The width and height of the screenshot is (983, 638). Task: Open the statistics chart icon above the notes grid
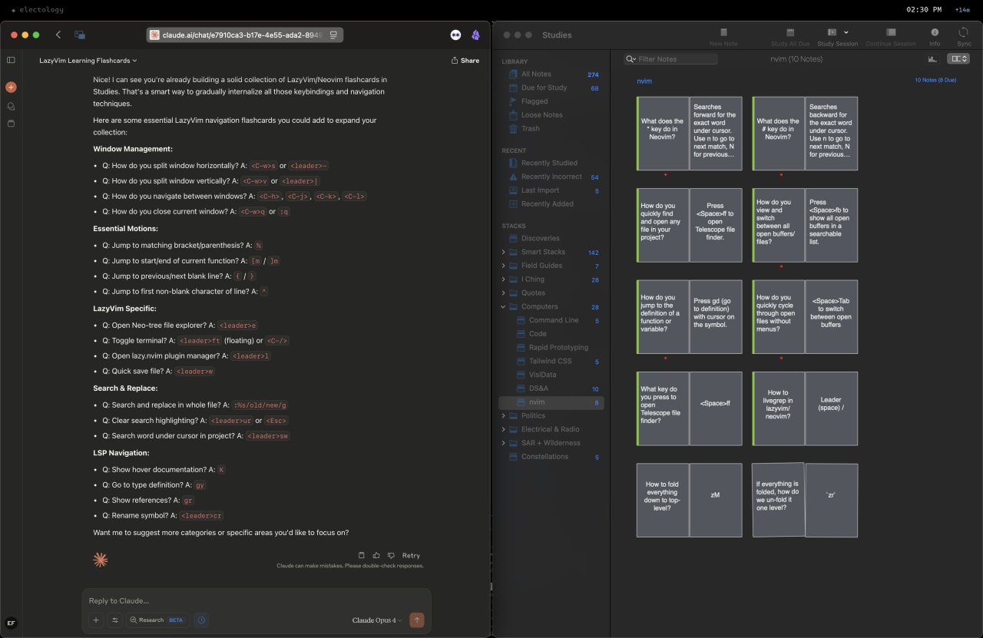click(x=932, y=58)
